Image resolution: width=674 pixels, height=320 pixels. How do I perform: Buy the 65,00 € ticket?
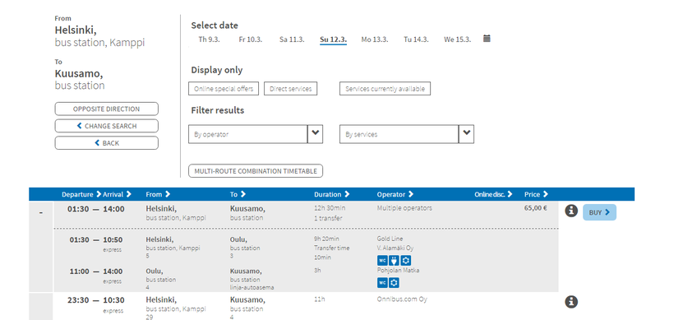coord(599,212)
